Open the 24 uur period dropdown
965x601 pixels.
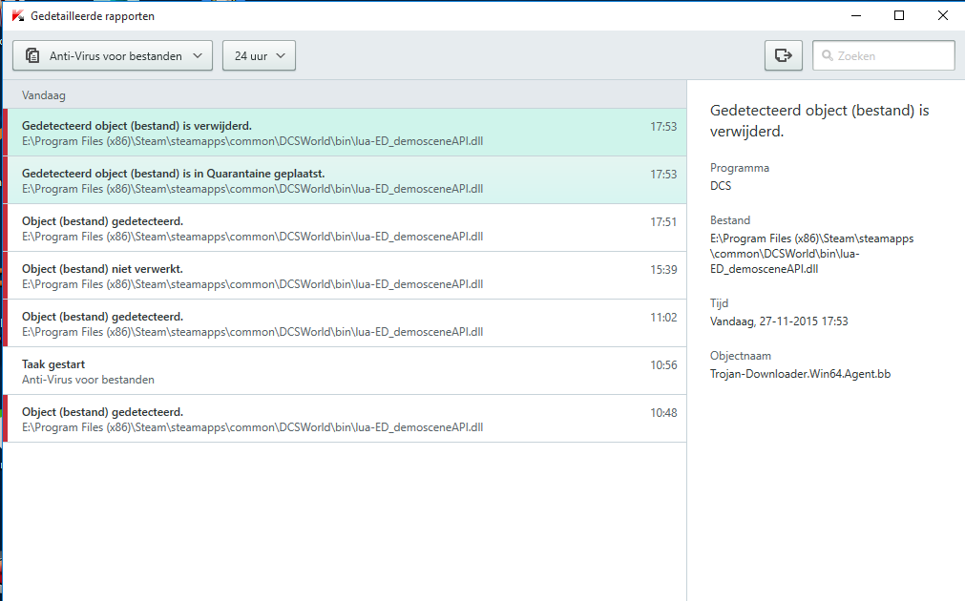click(259, 55)
